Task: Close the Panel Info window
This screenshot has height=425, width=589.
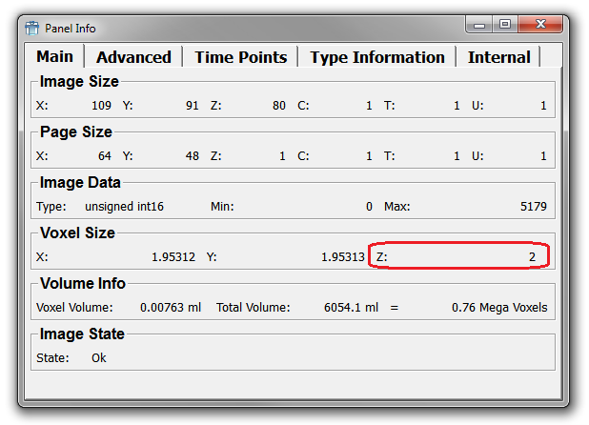Action: (542, 25)
